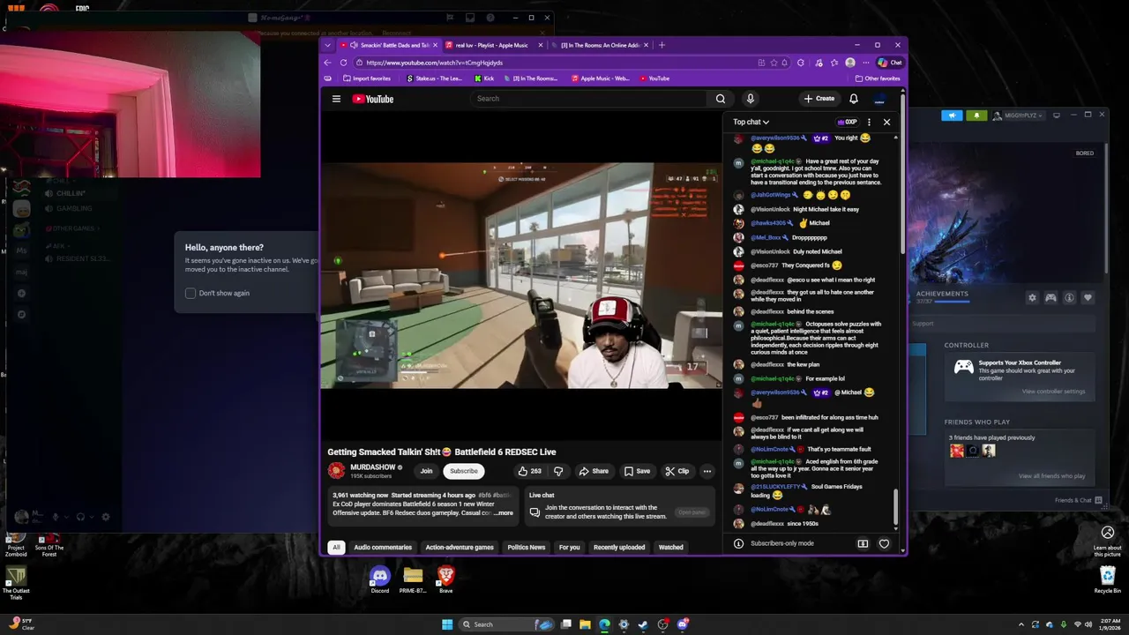Click the YouTube Create button

tap(819, 99)
